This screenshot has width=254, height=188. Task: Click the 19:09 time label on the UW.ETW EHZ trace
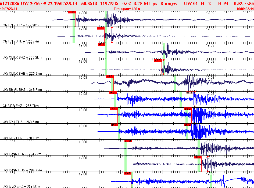(x=210, y=174)
